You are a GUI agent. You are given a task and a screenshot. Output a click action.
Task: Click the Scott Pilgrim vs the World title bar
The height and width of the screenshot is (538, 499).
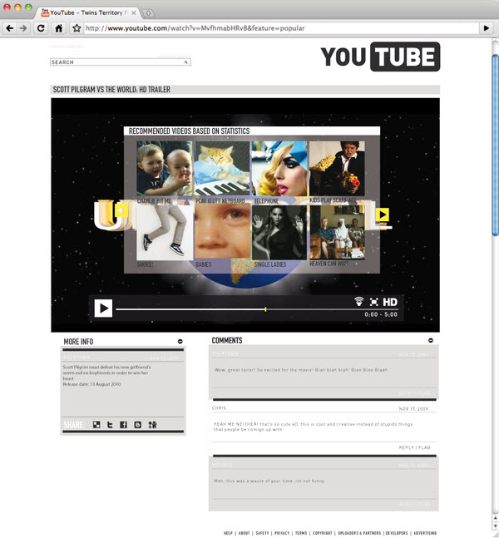click(245, 90)
